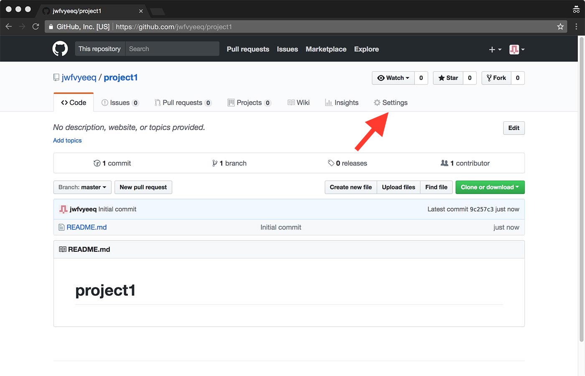The height and width of the screenshot is (376, 585).
Task: Focus the Search input field
Action: (x=172, y=49)
